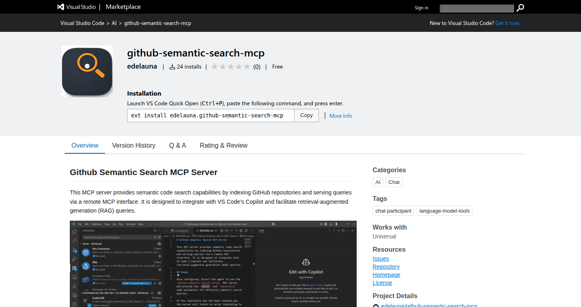Open the Marketplace header link
Image resolution: width=581 pixels, height=307 pixels.
pyautogui.click(x=123, y=7)
